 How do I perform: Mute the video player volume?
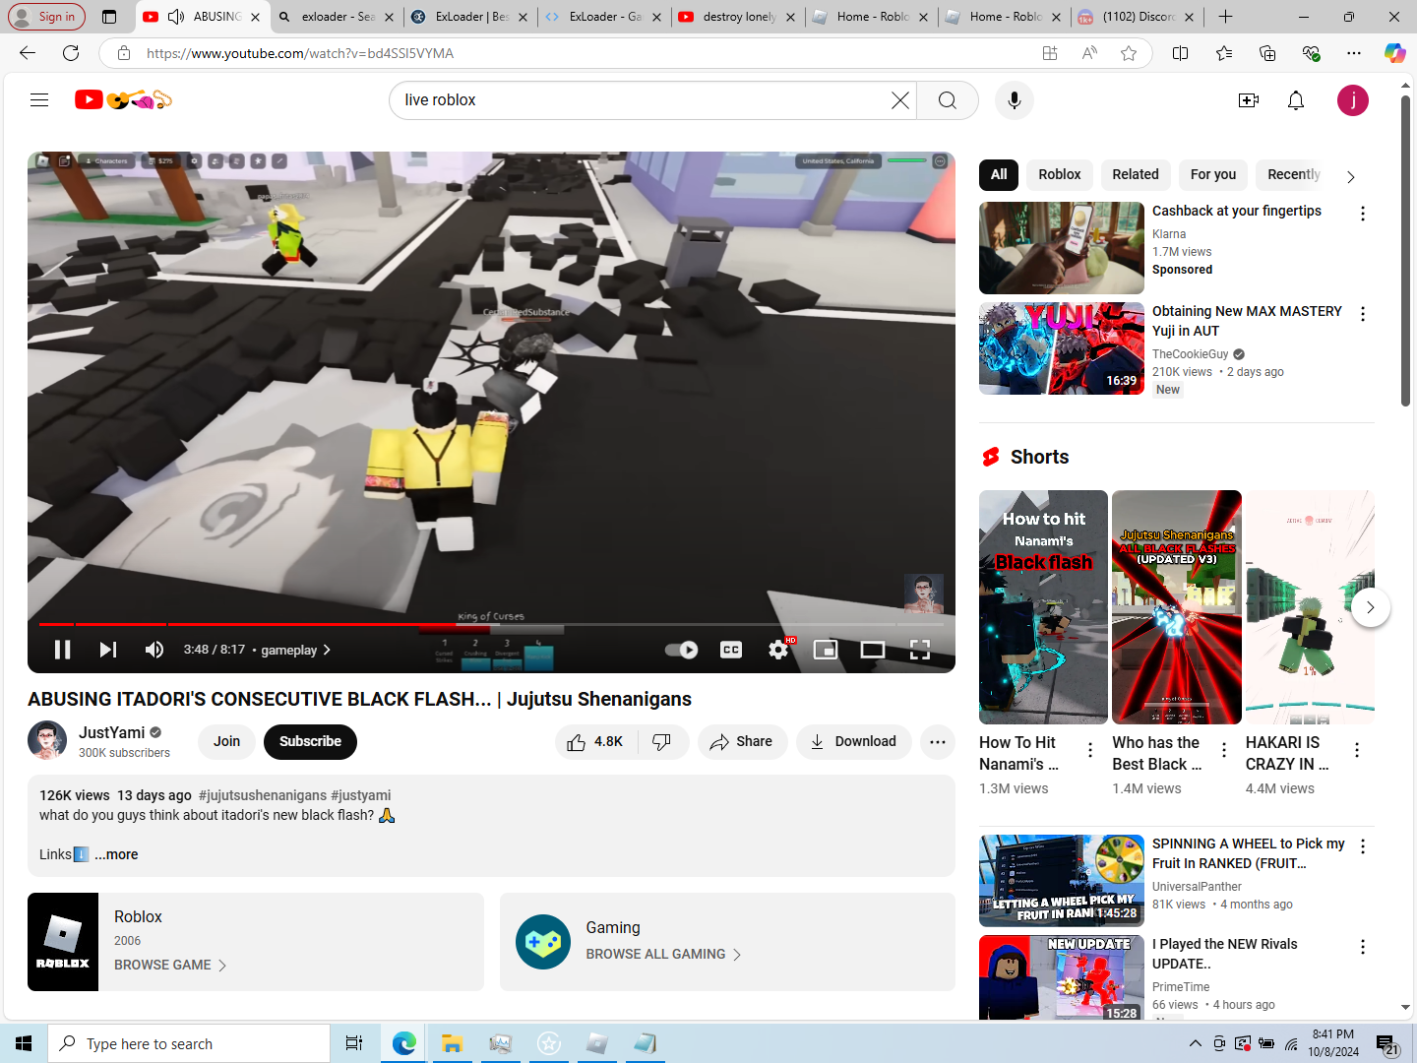(x=154, y=650)
